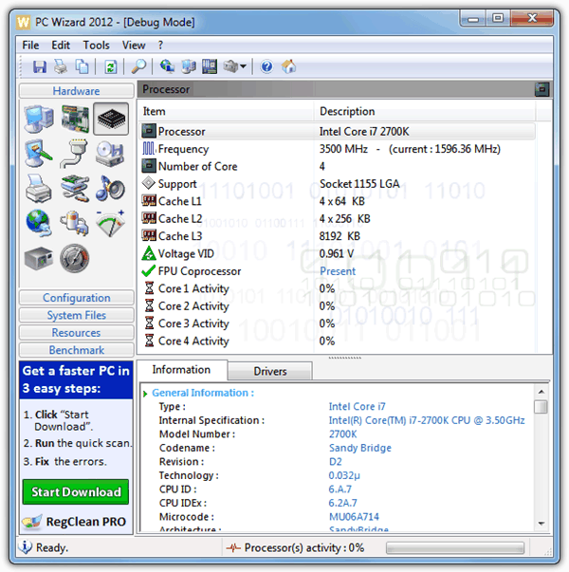Click the Ready status info icon
569x572 pixels.
point(26,547)
